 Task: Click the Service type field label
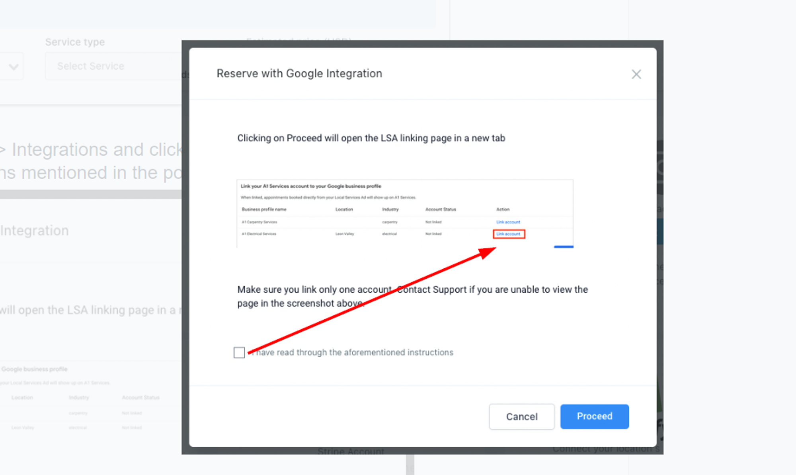75,42
